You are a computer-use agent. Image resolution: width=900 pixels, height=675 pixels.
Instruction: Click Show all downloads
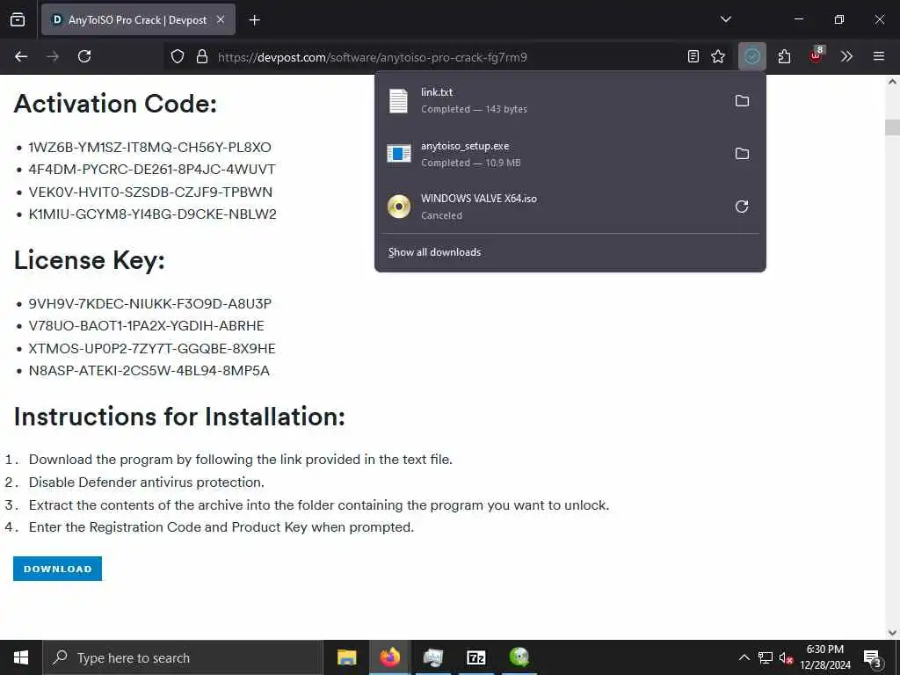[434, 252]
